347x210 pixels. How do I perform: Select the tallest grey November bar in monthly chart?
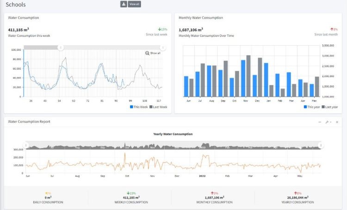pyautogui.click(x=248, y=76)
